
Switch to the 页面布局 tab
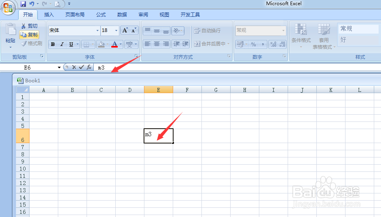[75, 15]
